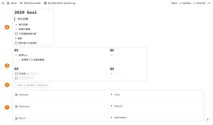Click the calendar icon before My 2020 Bullet Journal Log
Screen dimensions: 213x125
[x=45, y=3]
